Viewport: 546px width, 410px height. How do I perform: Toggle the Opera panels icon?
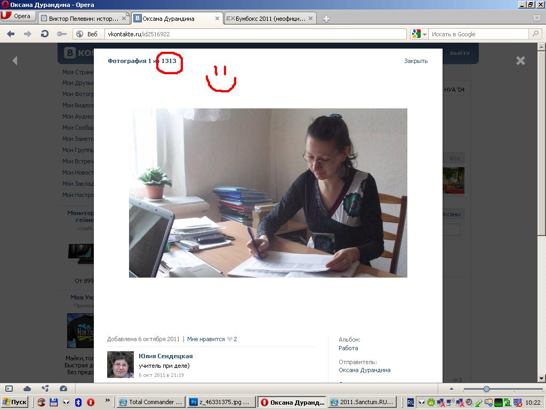[10, 389]
